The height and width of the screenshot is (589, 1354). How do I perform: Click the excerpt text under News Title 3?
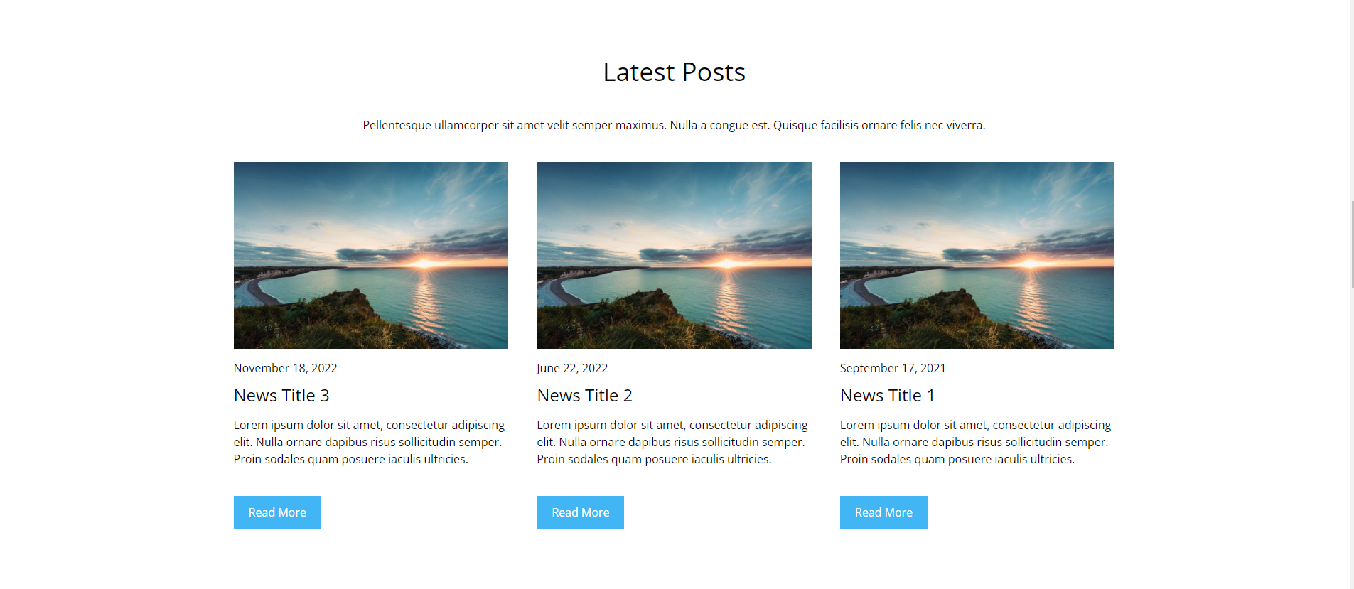point(369,442)
